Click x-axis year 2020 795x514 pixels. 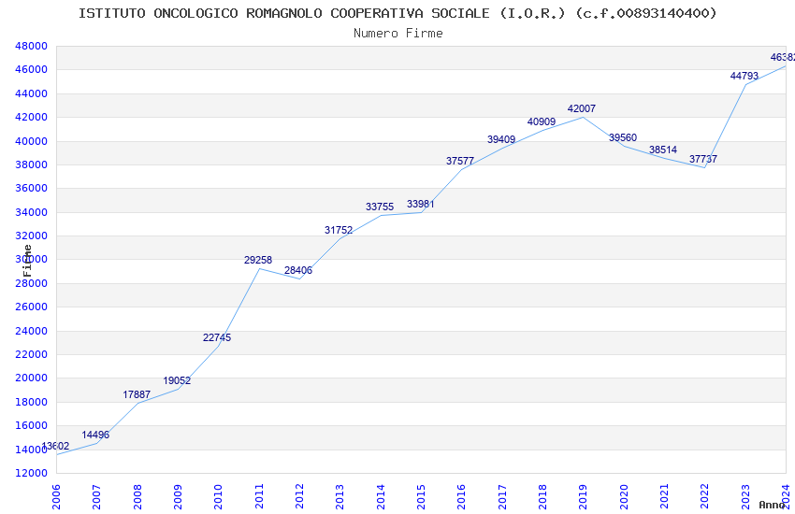point(624,497)
